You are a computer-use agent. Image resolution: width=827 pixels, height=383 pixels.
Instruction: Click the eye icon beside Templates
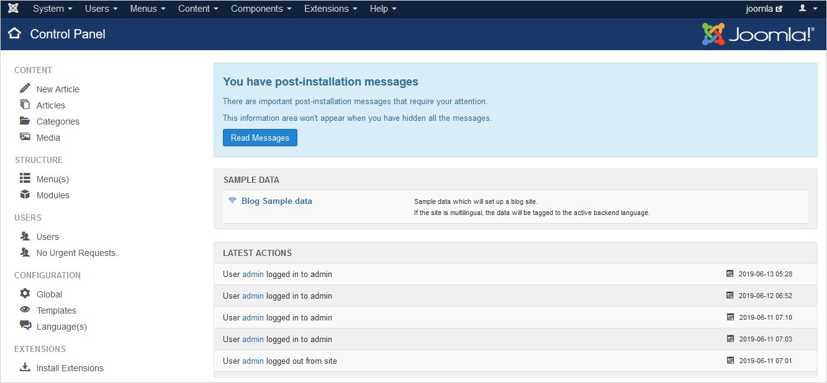click(x=25, y=310)
